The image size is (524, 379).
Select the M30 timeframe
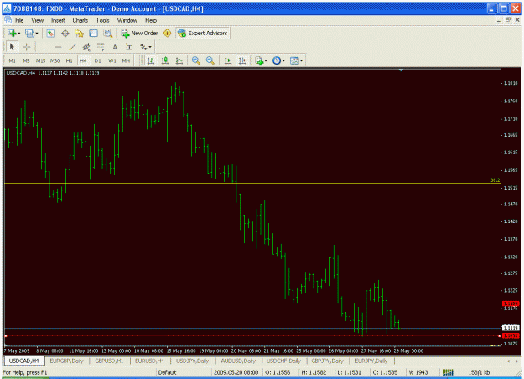coord(54,60)
